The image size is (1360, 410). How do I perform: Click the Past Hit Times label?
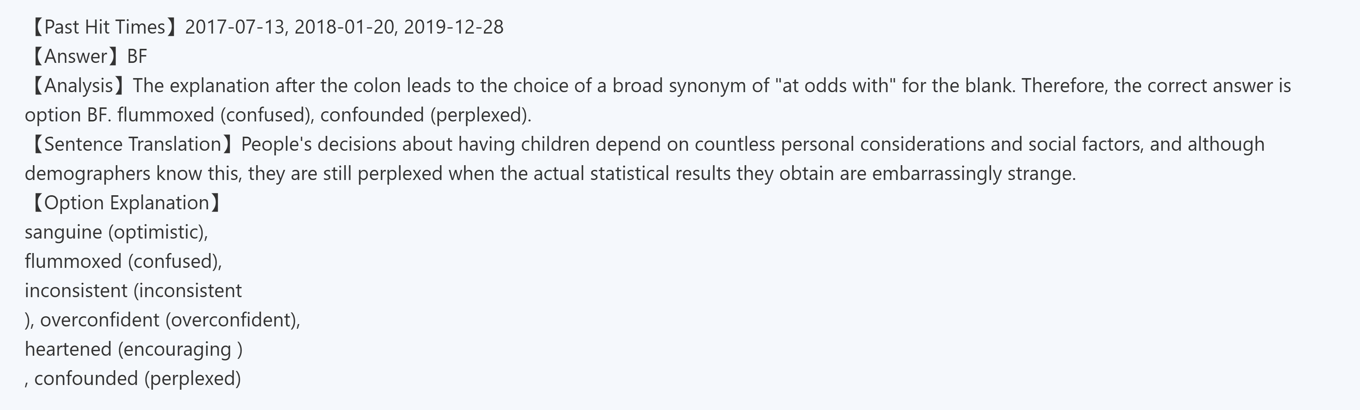[x=104, y=27]
